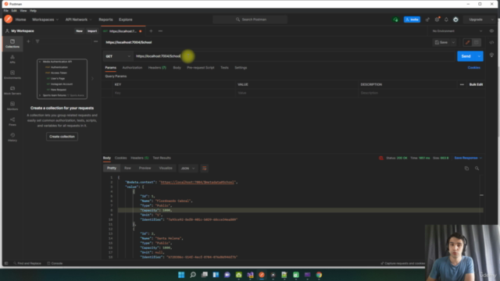Click the filter icon in collections sidebar
This screenshot has height=281, width=500.
point(37,41)
